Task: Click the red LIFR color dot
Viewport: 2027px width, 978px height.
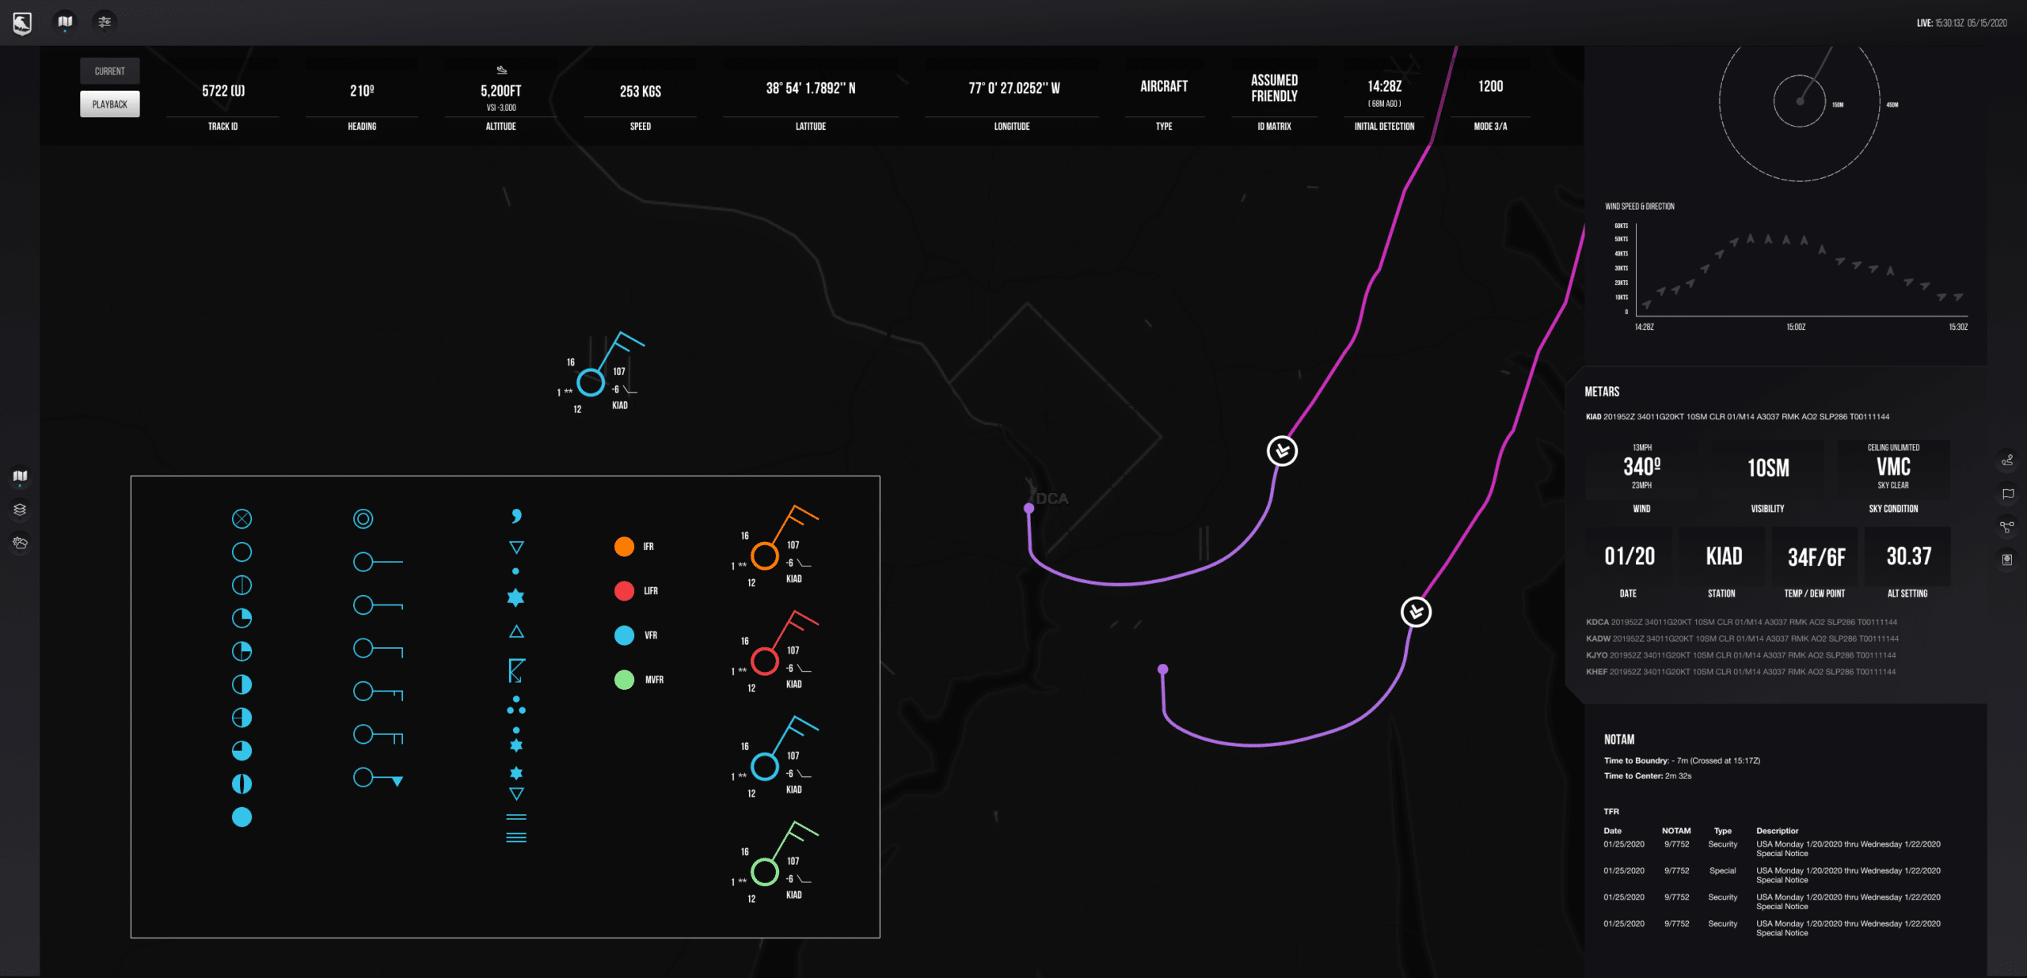Action: click(x=624, y=590)
